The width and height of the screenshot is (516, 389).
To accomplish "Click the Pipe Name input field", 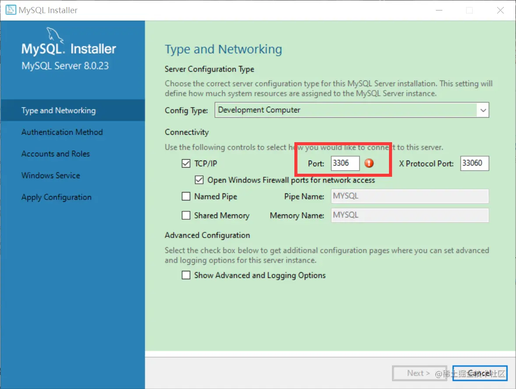I will click(410, 196).
